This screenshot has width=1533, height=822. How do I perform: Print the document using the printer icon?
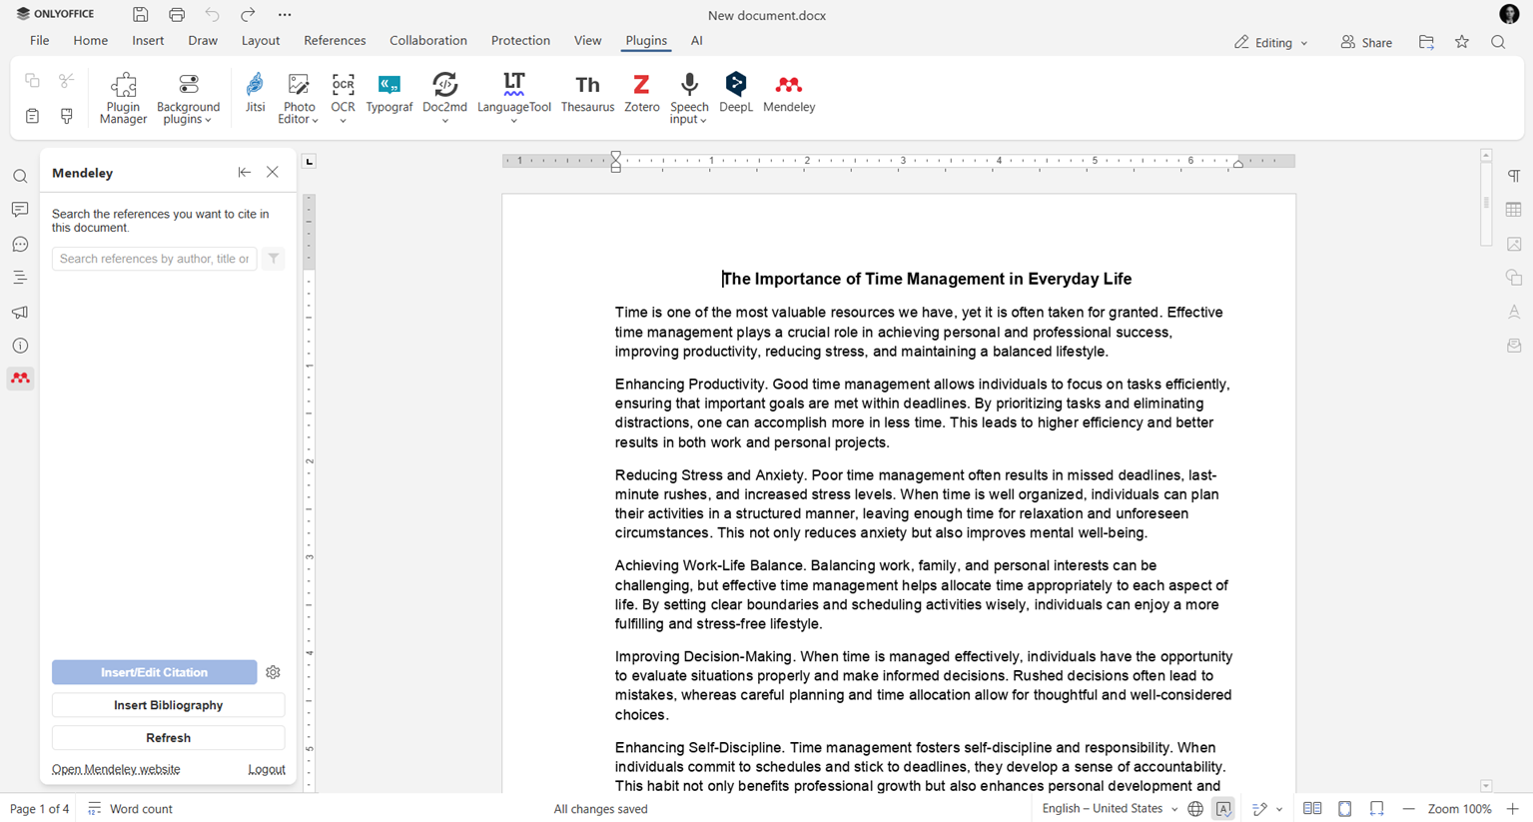177,15
